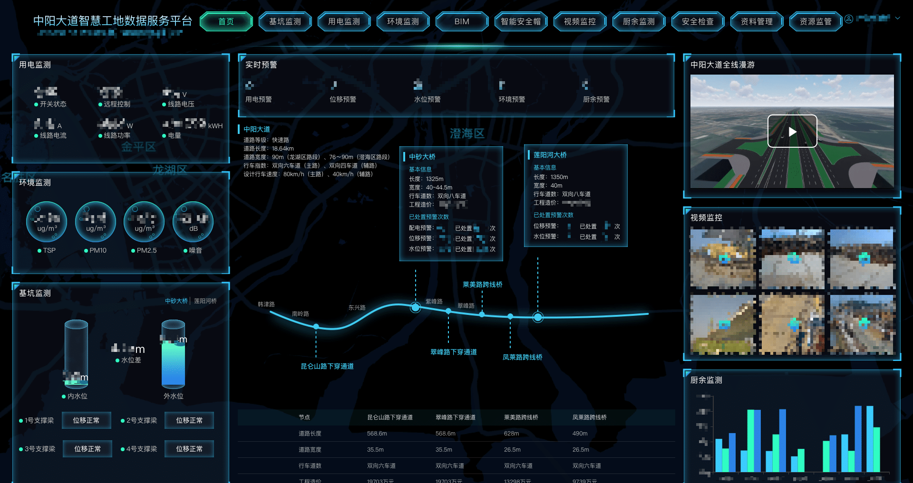Click the 内水位 cylinder gauge

click(76, 354)
